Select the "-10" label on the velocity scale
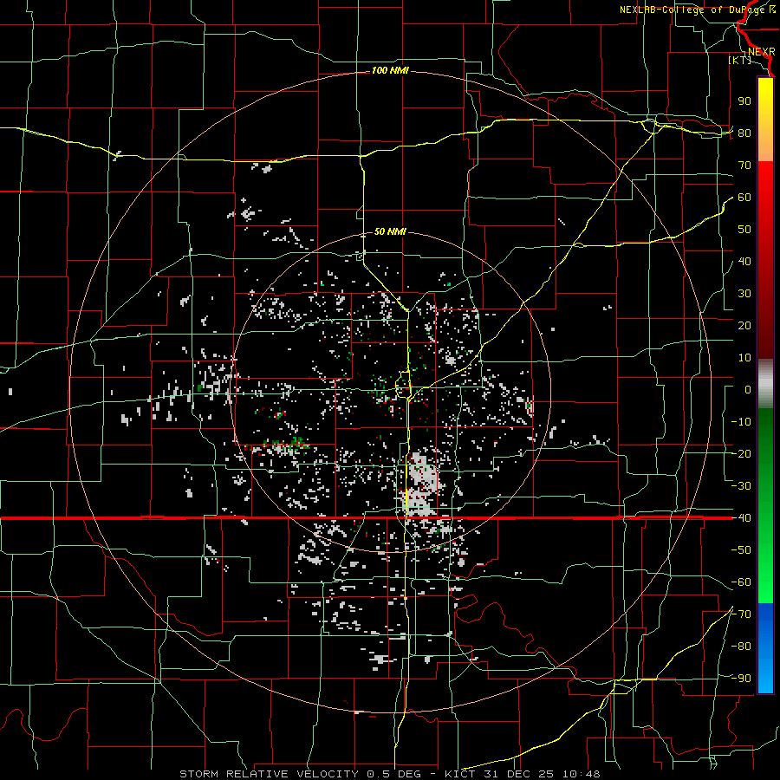This screenshot has height=780, width=780. (742, 422)
